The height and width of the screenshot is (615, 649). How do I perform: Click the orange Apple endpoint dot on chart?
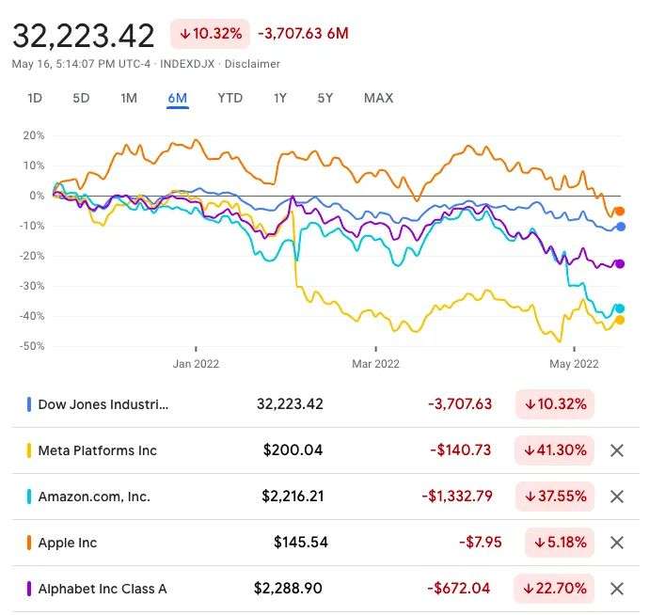tap(619, 212)
